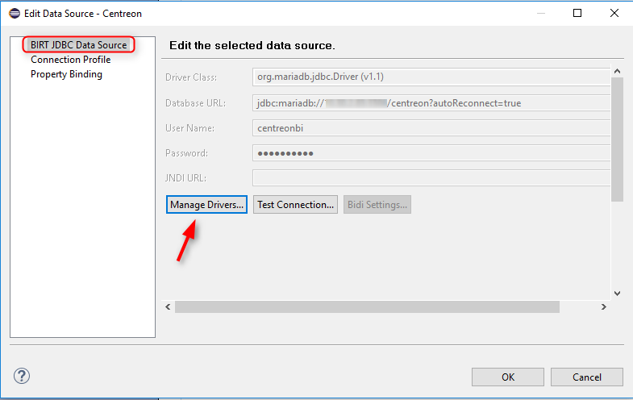Open the Connection Profile page
Image resolution: width=633 pixels, height=400 pixels.
tap(70, 60)
